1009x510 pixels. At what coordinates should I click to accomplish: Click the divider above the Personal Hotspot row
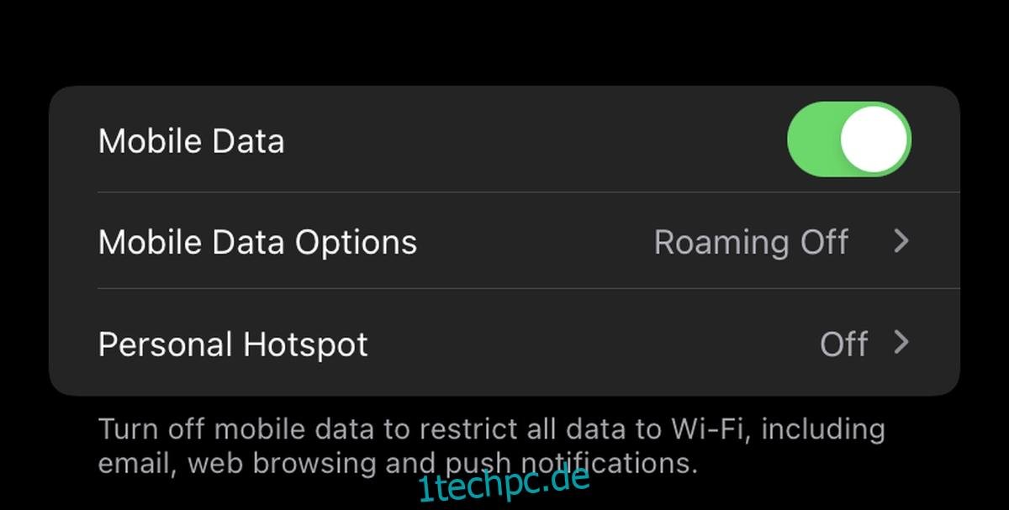529,288
